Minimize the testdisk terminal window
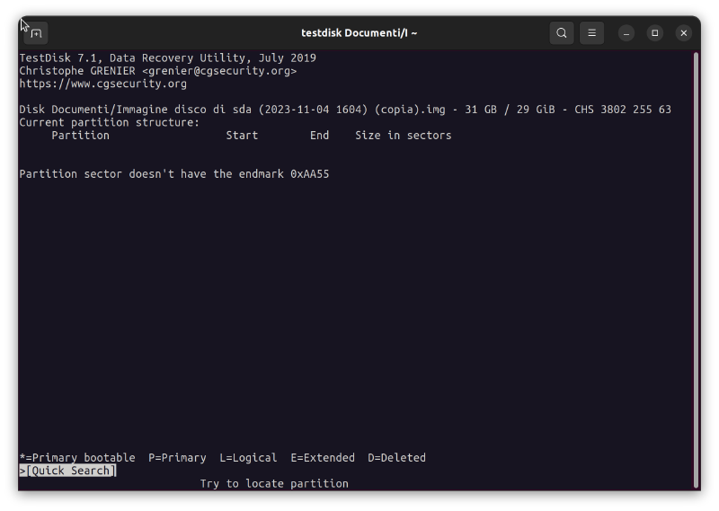Image resolution: width=719 pixels, height=511 pixels. coord(626,33)
